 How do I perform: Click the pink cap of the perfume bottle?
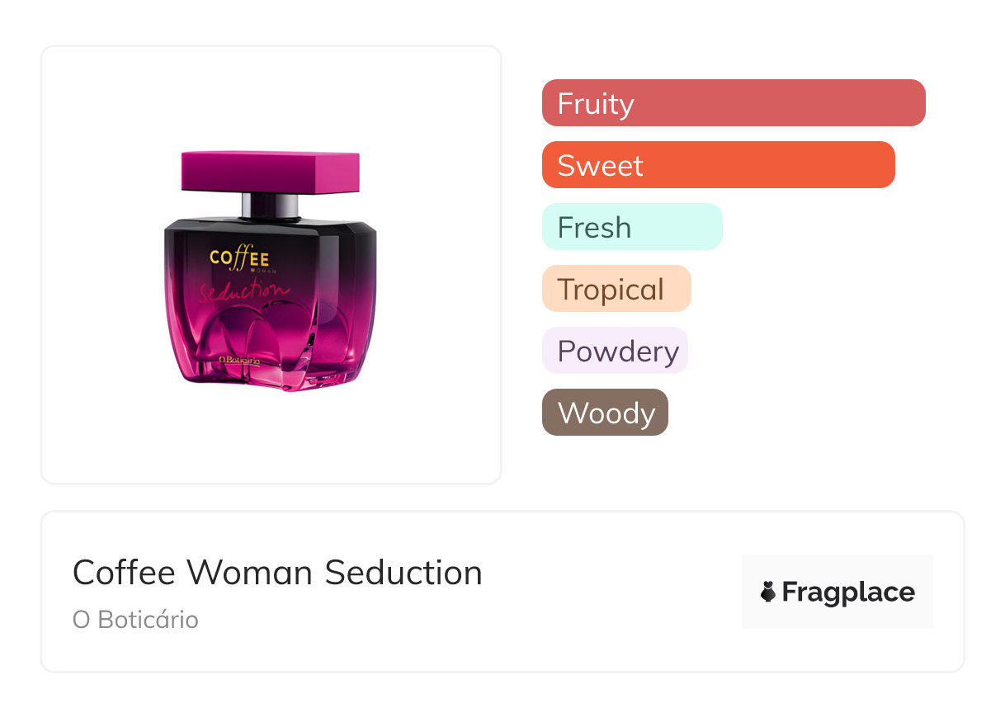[270, 171]
